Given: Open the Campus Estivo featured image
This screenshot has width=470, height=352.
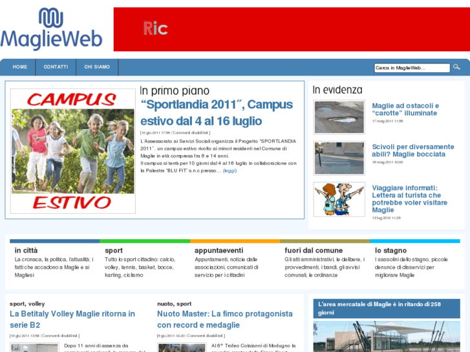Looking at the screenshot, I should 73,151.
